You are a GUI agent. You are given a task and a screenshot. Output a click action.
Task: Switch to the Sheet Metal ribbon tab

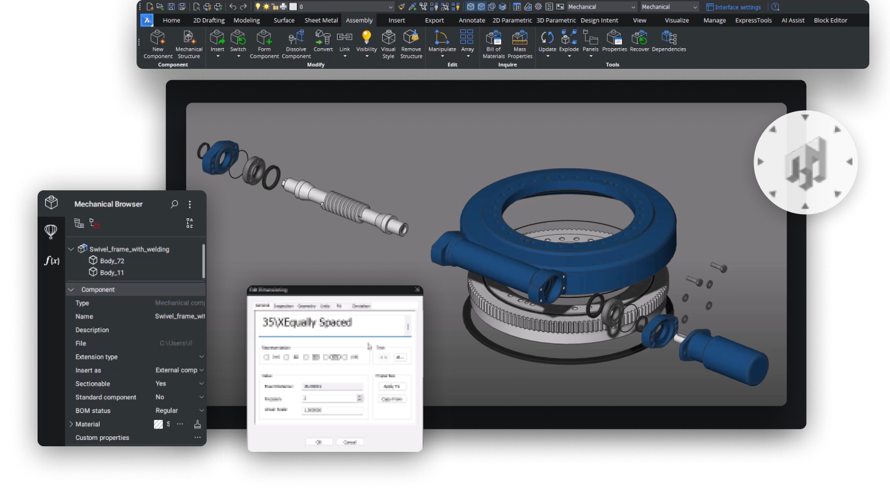coord(321,20)
